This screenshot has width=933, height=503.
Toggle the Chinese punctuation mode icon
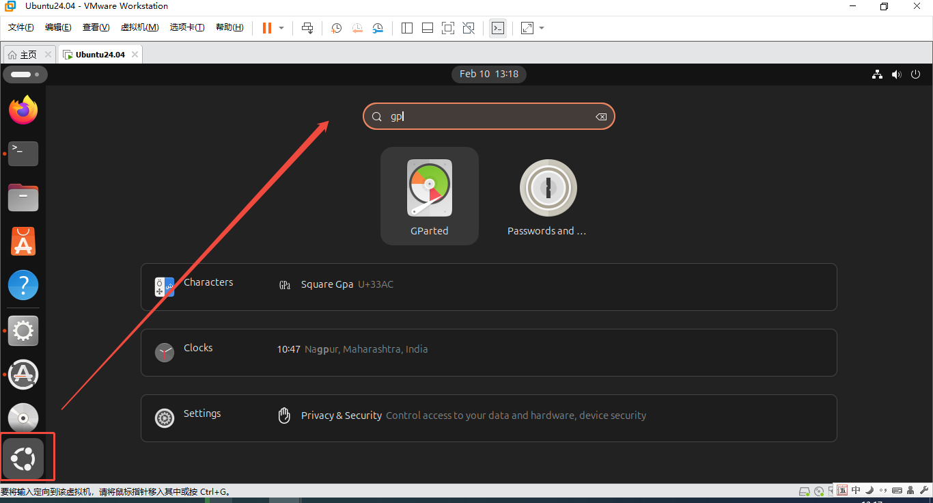point(882,491)
